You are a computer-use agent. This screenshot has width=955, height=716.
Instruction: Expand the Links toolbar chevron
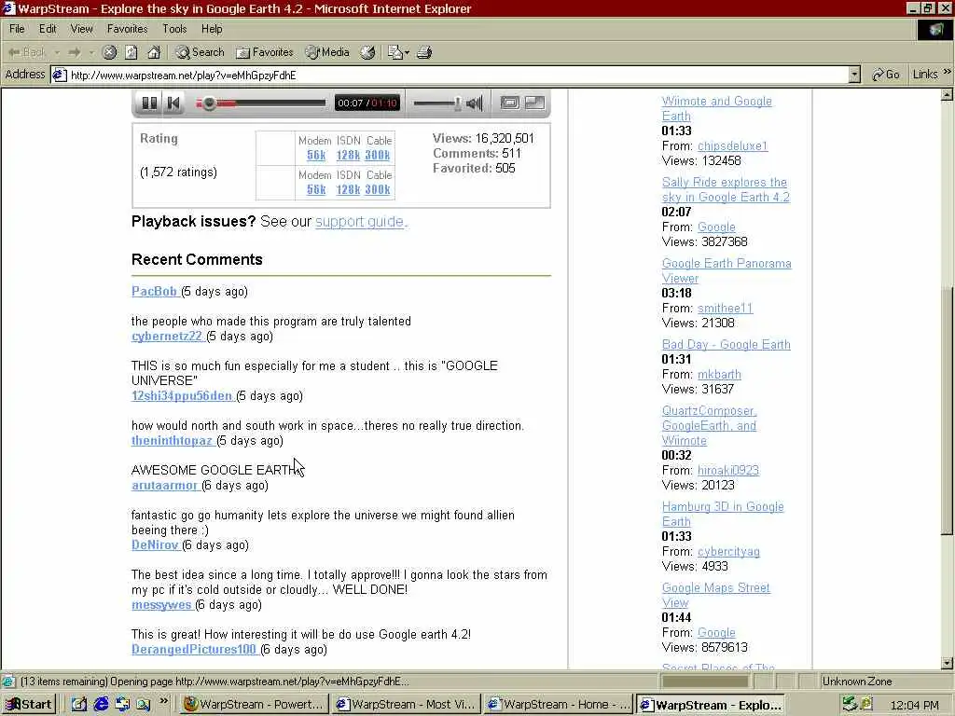948,72
